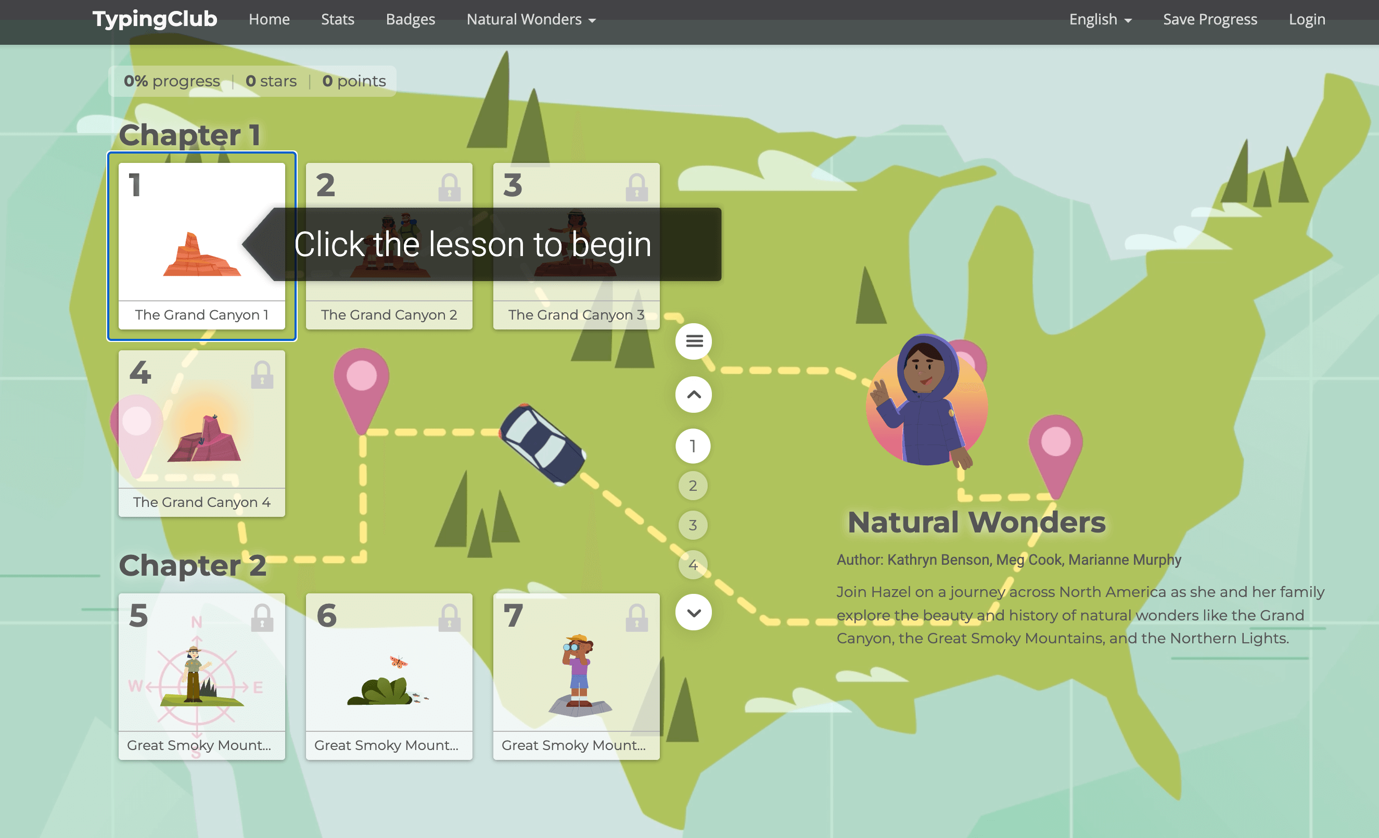1379x838 pixels.
Task: Click the Save Progress link
Action: 1209,20
